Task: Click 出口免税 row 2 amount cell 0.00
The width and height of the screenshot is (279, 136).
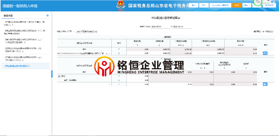Action: click(x=137, y=76)
